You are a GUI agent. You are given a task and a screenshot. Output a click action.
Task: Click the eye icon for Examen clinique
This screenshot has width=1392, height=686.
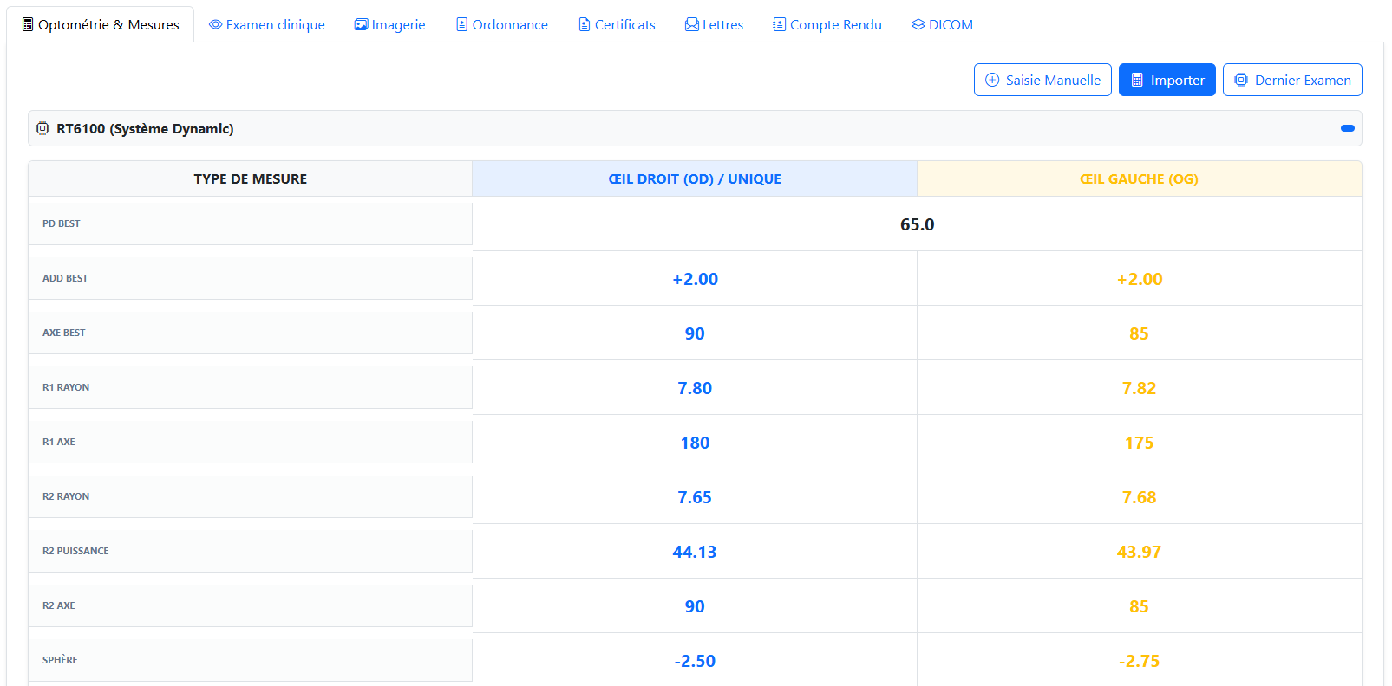[216, 25]
